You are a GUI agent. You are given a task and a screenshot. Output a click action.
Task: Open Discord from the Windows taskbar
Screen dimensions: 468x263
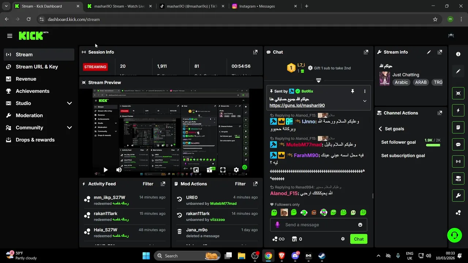tap(295, 256)
